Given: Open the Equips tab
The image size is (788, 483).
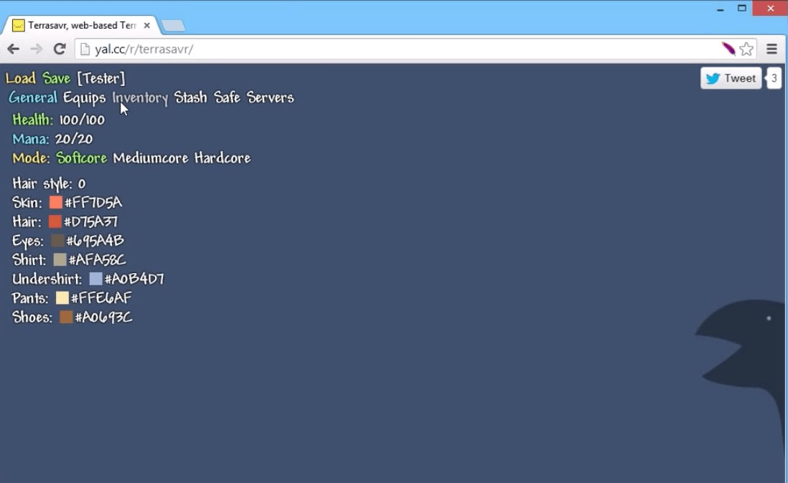Looking at the screenshot, I should coord(85,97).
